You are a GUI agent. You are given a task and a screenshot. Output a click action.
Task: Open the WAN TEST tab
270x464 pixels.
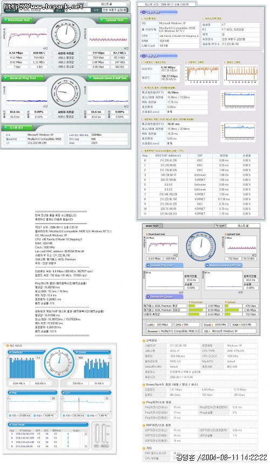153,226
